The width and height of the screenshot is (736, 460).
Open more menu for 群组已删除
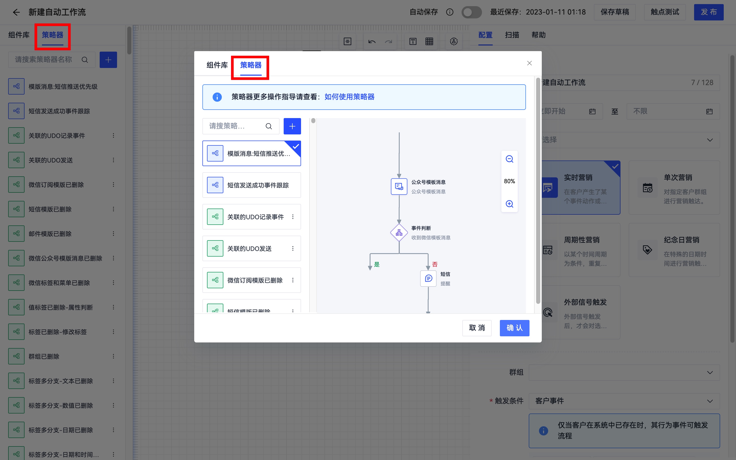pos(113,356)
